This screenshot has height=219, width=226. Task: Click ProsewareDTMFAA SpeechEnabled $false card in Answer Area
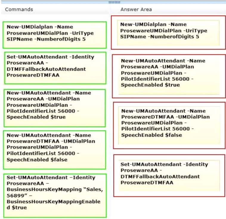coord(169,125)
